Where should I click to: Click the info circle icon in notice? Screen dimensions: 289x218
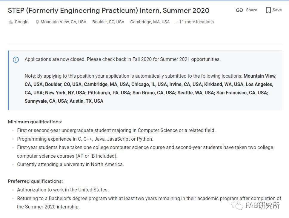coord(16,60)
